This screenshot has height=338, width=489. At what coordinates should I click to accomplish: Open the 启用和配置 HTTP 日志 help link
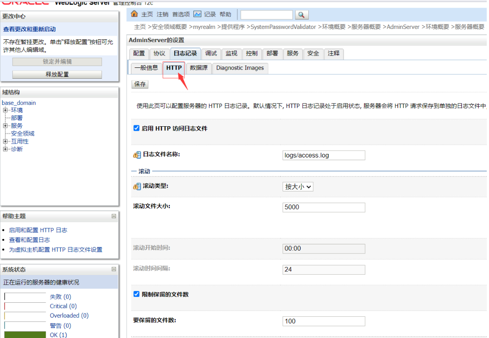38,230
